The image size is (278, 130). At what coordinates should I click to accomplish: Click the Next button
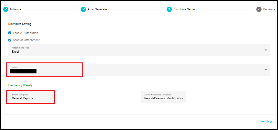[267, 122]
